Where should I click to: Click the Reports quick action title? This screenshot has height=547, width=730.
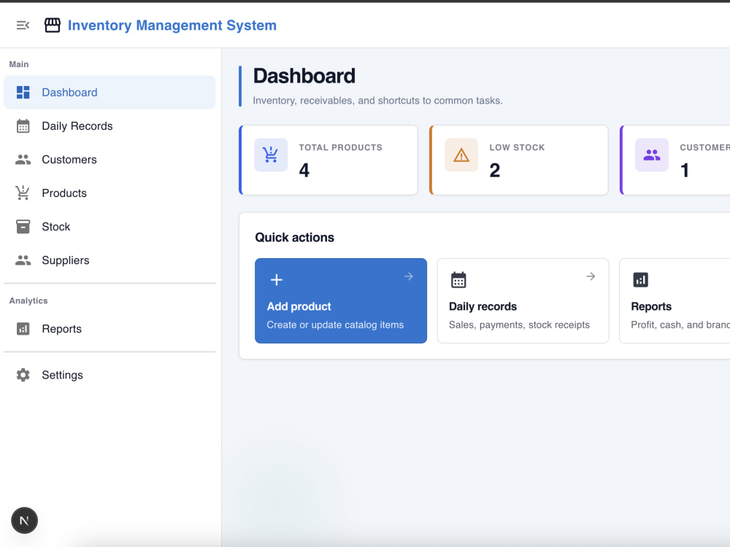point(651,306)
